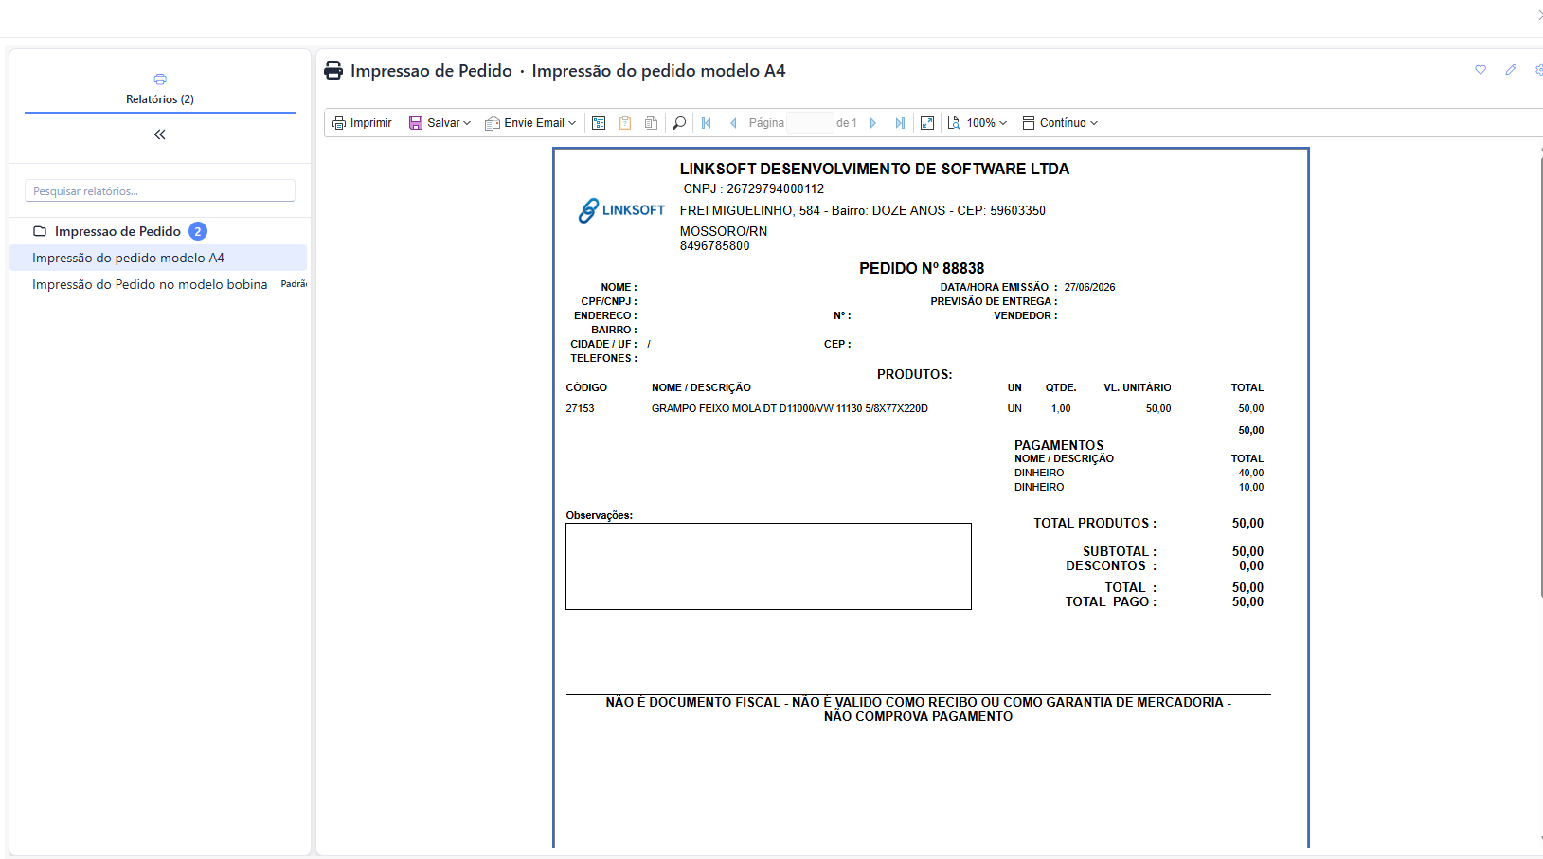The height and width of the screenshot is (859, 1543).
Task: Collapse the sidebar with double chevron
Action: click(x=160, y=134)
